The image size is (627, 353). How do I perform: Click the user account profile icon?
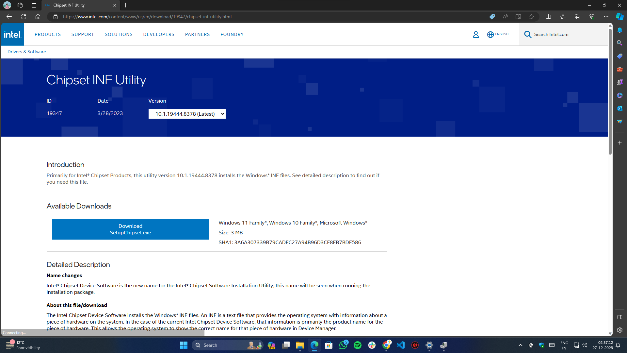(x=476, y=34)
